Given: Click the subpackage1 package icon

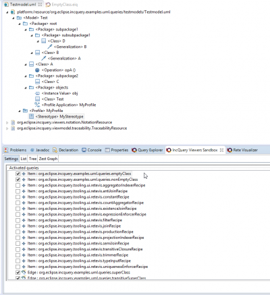Looking at the screenshot, I should pos(31,30).
